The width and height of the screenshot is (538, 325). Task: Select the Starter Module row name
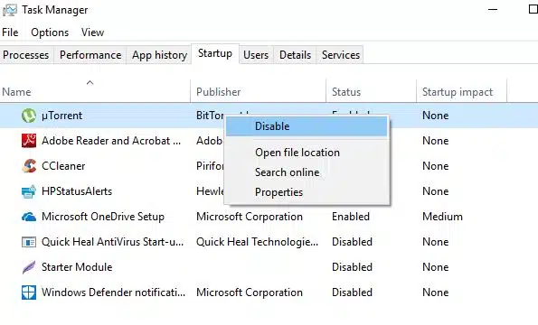click(77, 267)
